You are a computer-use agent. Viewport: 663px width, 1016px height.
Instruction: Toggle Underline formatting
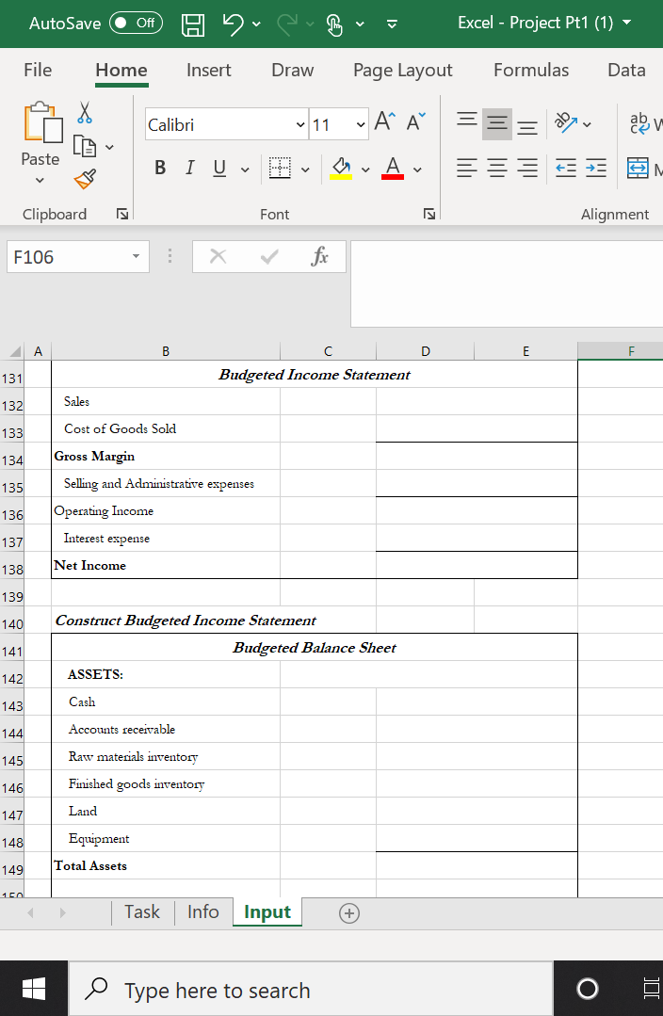tap(219, 169)
